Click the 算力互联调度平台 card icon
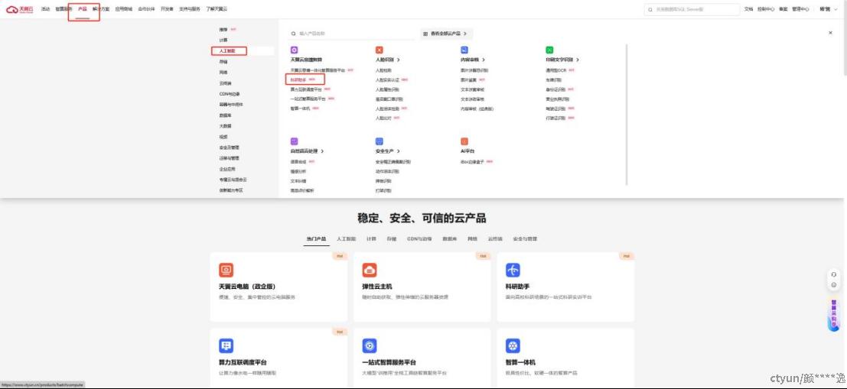The width and height of the screenshot is (847, 389). pos(226,346)
